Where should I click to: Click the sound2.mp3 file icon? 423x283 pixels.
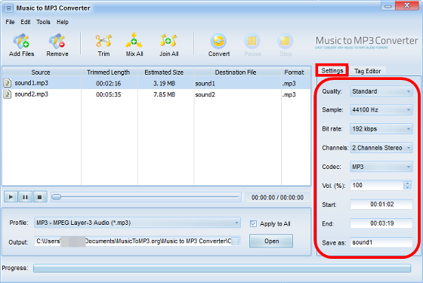[8, 94]
